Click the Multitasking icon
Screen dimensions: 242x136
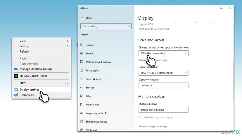tap(82, 104)
